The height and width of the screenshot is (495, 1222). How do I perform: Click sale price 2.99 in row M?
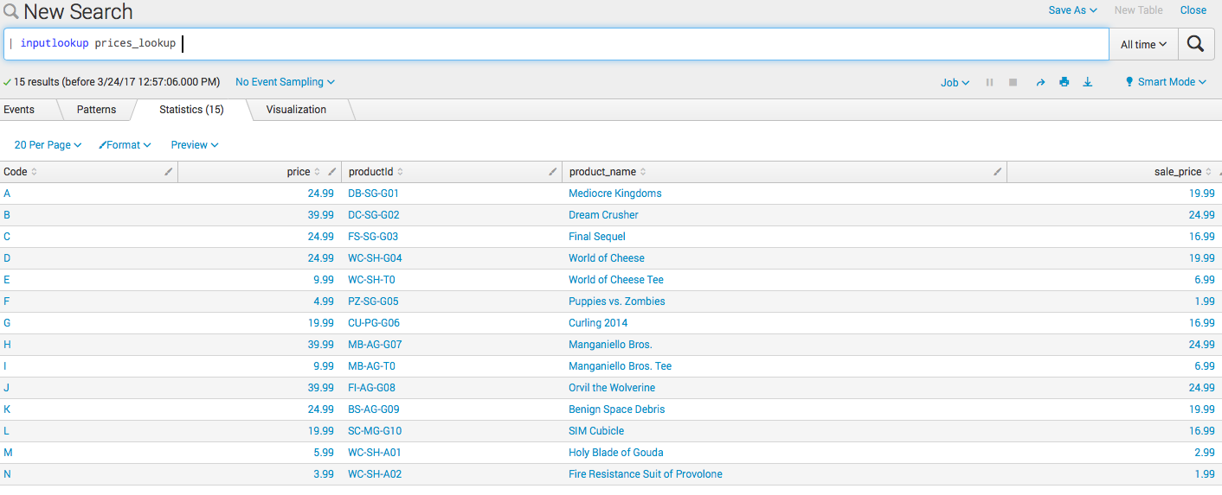point(1205,453)
